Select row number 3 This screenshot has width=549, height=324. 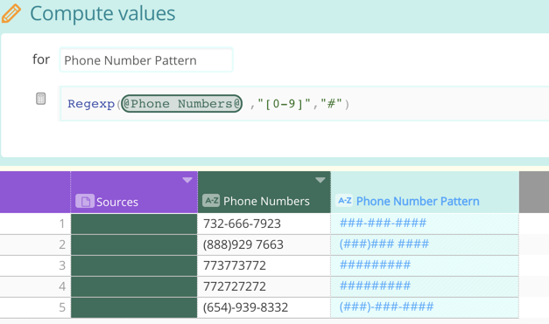(35, 265)
